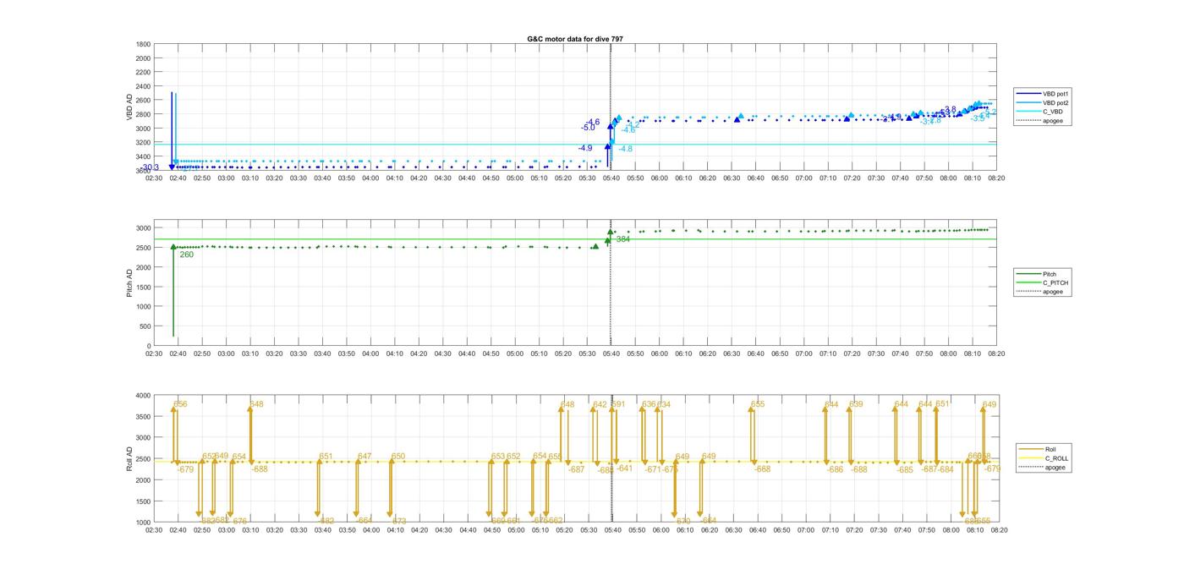Click the '384' annotation in the Pitch plot
The width and height of the screenshot is (1184, 586).
tap(622, 239)
